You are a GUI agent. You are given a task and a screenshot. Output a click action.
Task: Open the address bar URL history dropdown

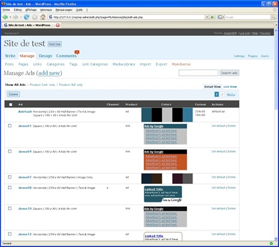pyautogui.click(x=207, y=17)
